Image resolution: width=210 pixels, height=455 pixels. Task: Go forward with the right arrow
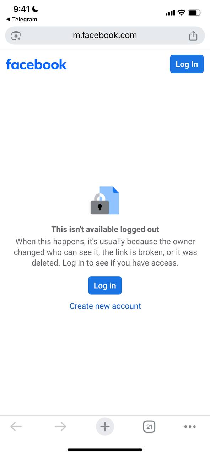[60, 427]
